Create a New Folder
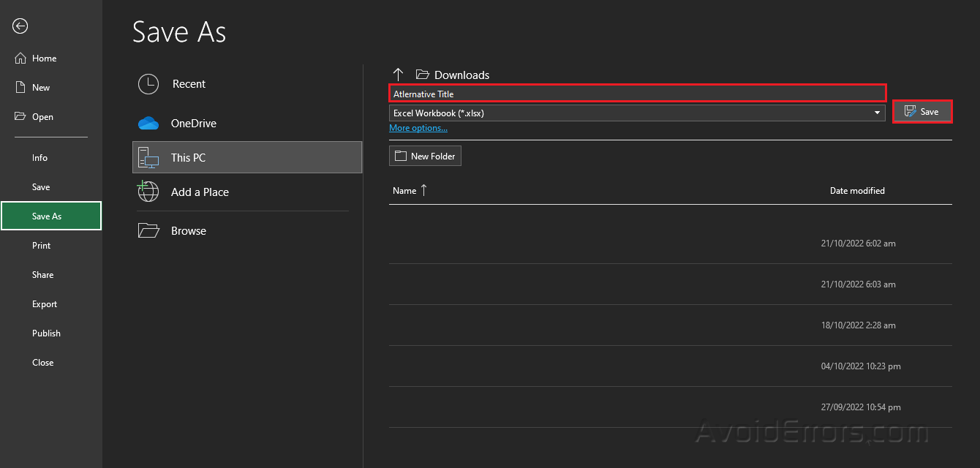This screenshot has height=468, width=980. [x=425, y=156]
